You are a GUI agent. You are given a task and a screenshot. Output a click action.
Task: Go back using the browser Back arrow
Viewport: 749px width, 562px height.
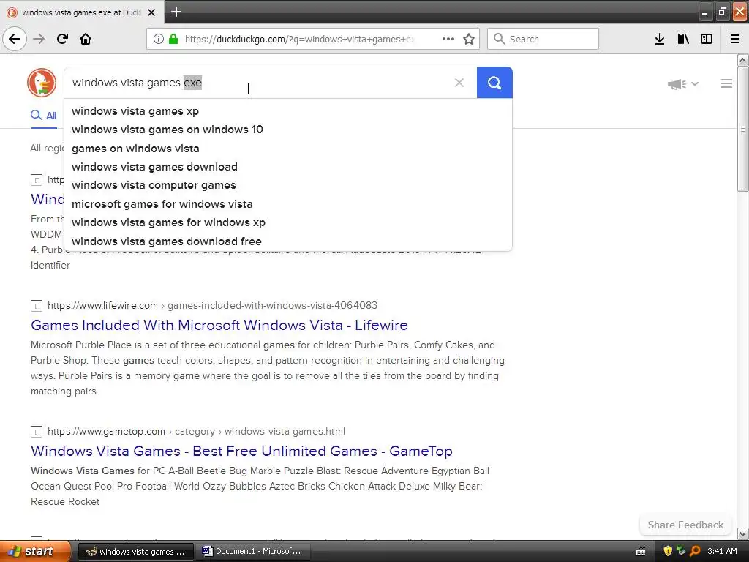15,39
